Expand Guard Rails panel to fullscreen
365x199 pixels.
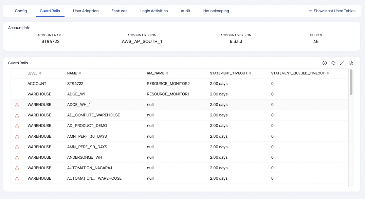(342, 63)
